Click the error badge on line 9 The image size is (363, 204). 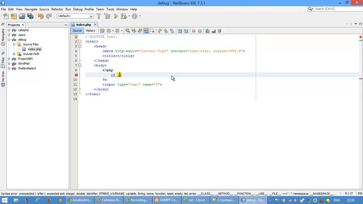(x=76, y=75)
